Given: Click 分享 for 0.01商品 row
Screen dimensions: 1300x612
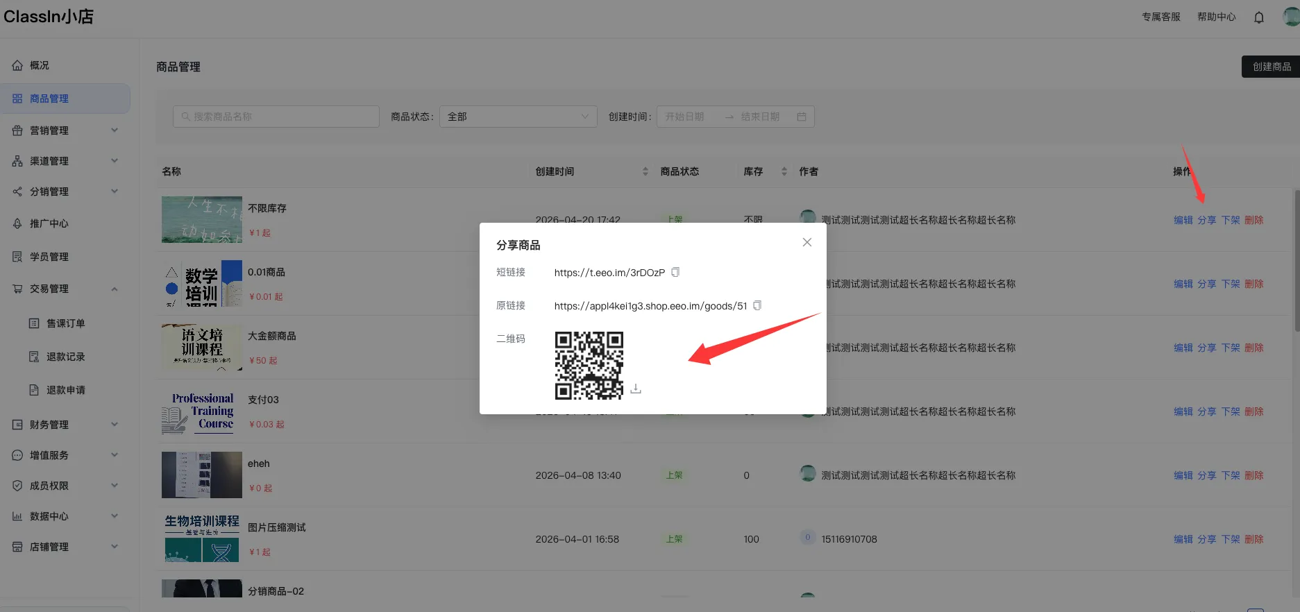Looking at the screenshot, I should coord(1207,284).
